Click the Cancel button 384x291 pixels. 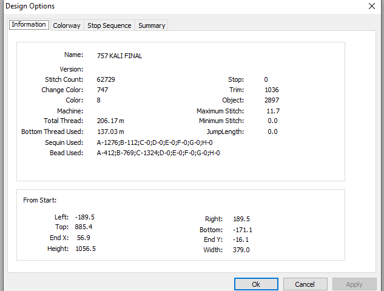pos(305,284)
